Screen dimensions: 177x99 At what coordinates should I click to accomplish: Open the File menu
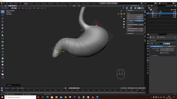click(x=4, y=3)
